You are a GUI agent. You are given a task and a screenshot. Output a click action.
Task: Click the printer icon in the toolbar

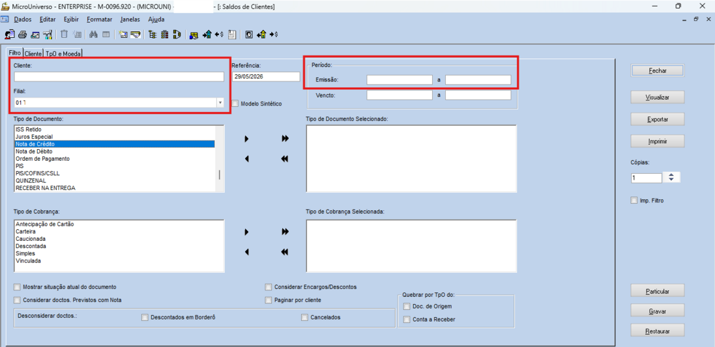coord(22,35)
